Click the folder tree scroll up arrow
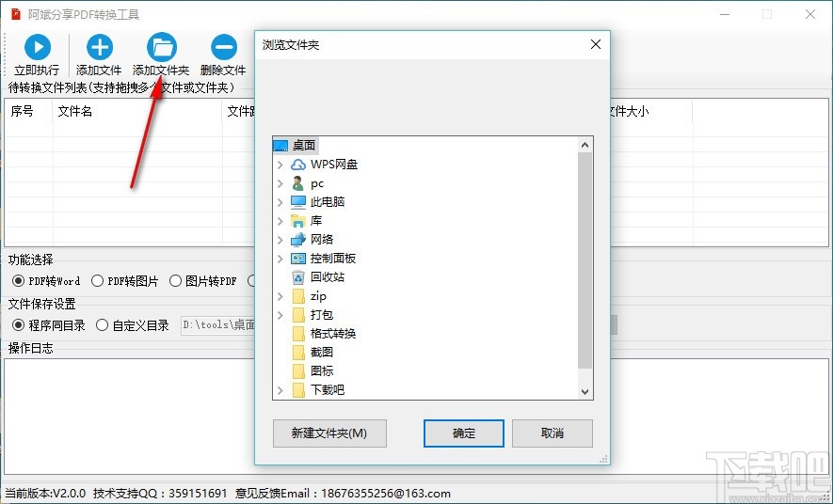Viewport: 833px width, 504px height. (x=585, y=145)
